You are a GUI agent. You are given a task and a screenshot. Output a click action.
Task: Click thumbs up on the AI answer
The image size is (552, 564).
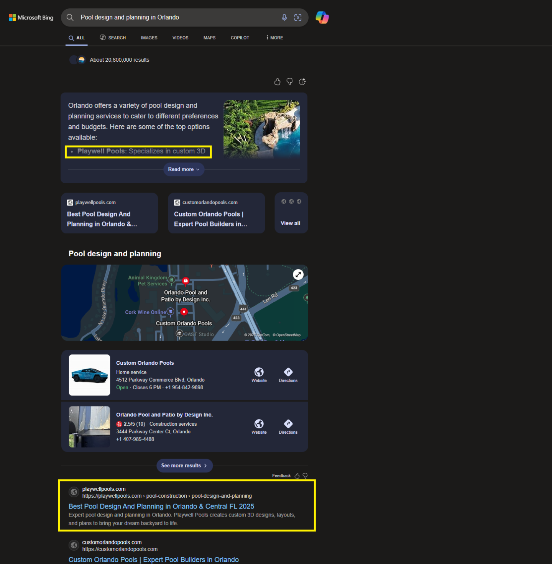click(x=277, y=82)
